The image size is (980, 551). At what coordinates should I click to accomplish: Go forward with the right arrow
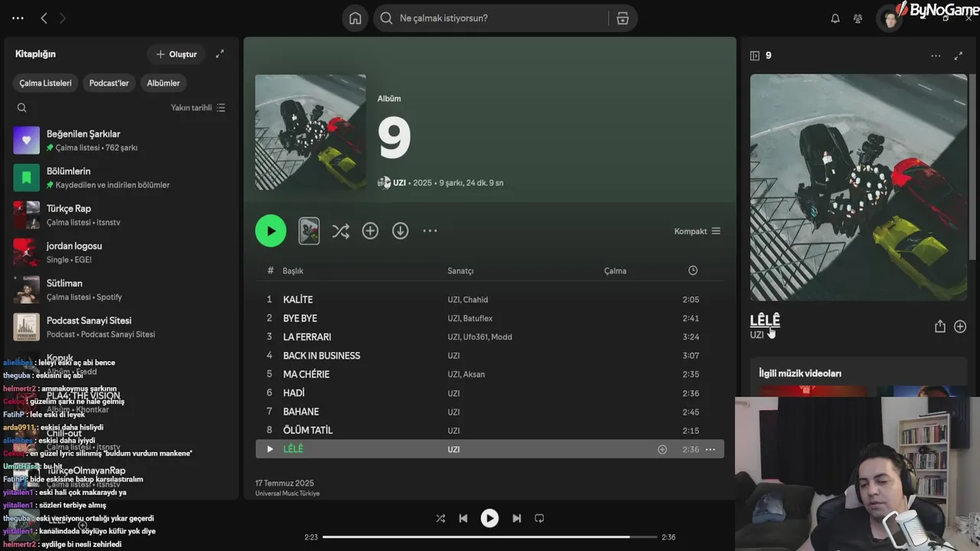[x=63, y=18]
